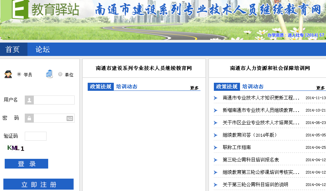Image resolution: width=326 pixels, height=191 pixels.
Task: Go to the 首页 navigation tab
Action: (13, 50)
